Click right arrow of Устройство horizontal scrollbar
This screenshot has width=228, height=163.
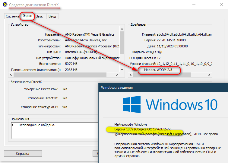click(117, 75)
